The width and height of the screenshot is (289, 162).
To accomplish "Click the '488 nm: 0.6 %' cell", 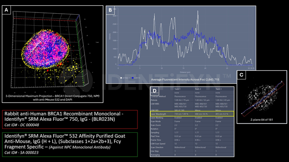I will point(201,114).
